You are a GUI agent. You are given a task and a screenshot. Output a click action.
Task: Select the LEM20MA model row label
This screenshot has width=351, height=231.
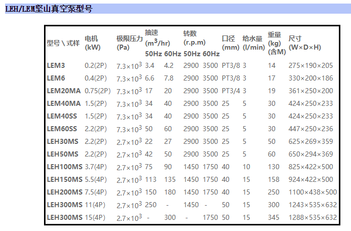(x=64, y=91)
